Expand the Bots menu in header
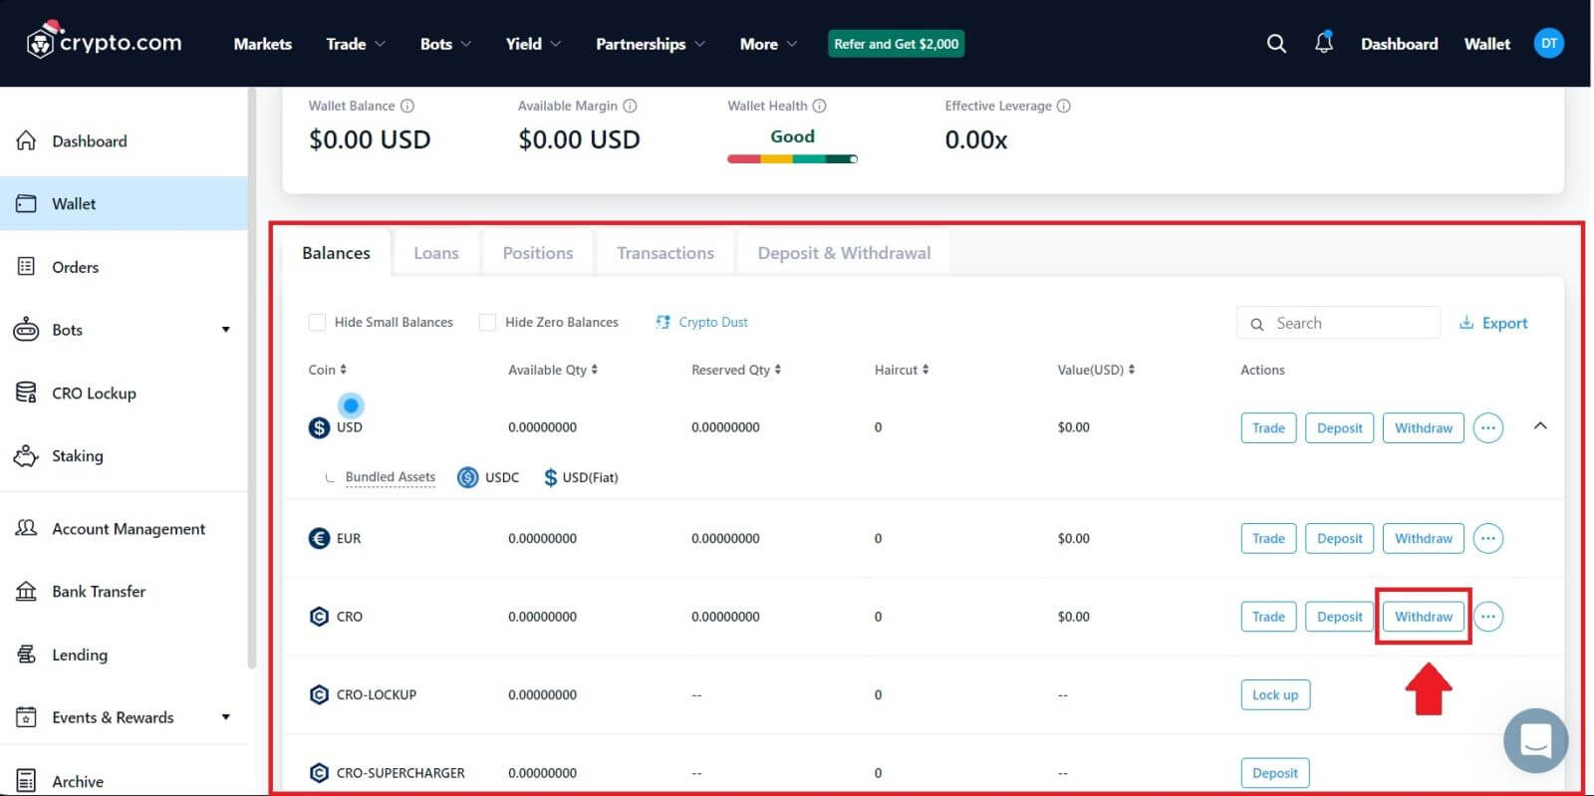 pos(445,44)
